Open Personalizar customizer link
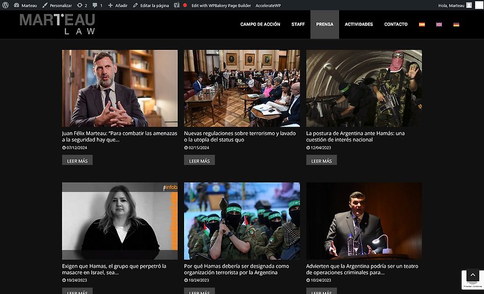Viewport: 484px width, 294px height. [57, 5]
